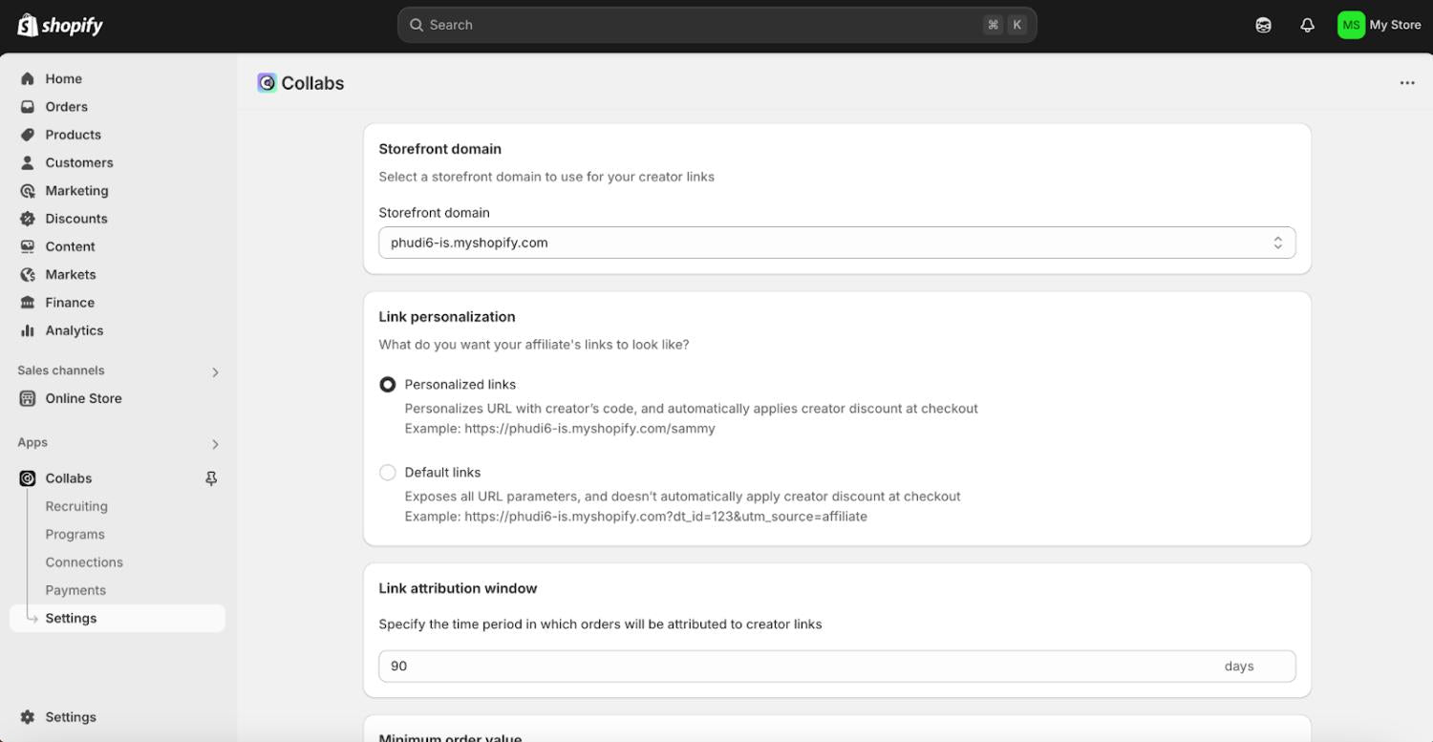Image resolution: width=1433 pixels, height=742 pixels.
Task: Open the notifications bell icon
Action: (x=1307, y=26)
